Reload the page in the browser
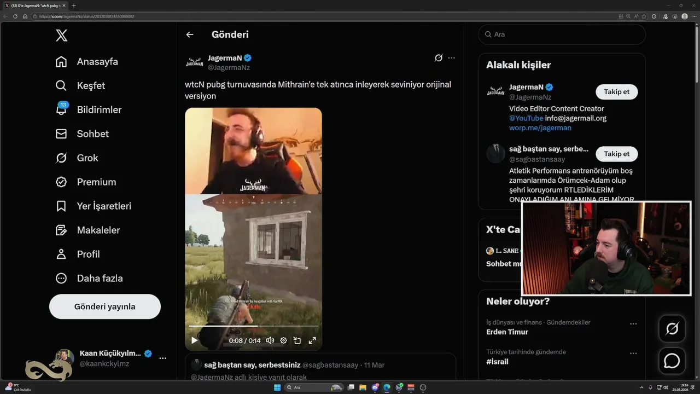700x394 pixels. click(15, 16)
